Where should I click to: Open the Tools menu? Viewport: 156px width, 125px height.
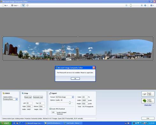15,5
